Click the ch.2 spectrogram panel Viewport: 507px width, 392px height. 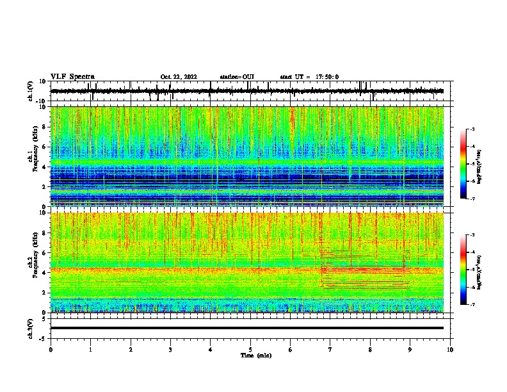pos(247,263)
